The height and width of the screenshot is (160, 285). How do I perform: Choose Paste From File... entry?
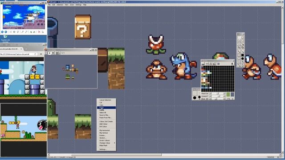coord(106,117)
